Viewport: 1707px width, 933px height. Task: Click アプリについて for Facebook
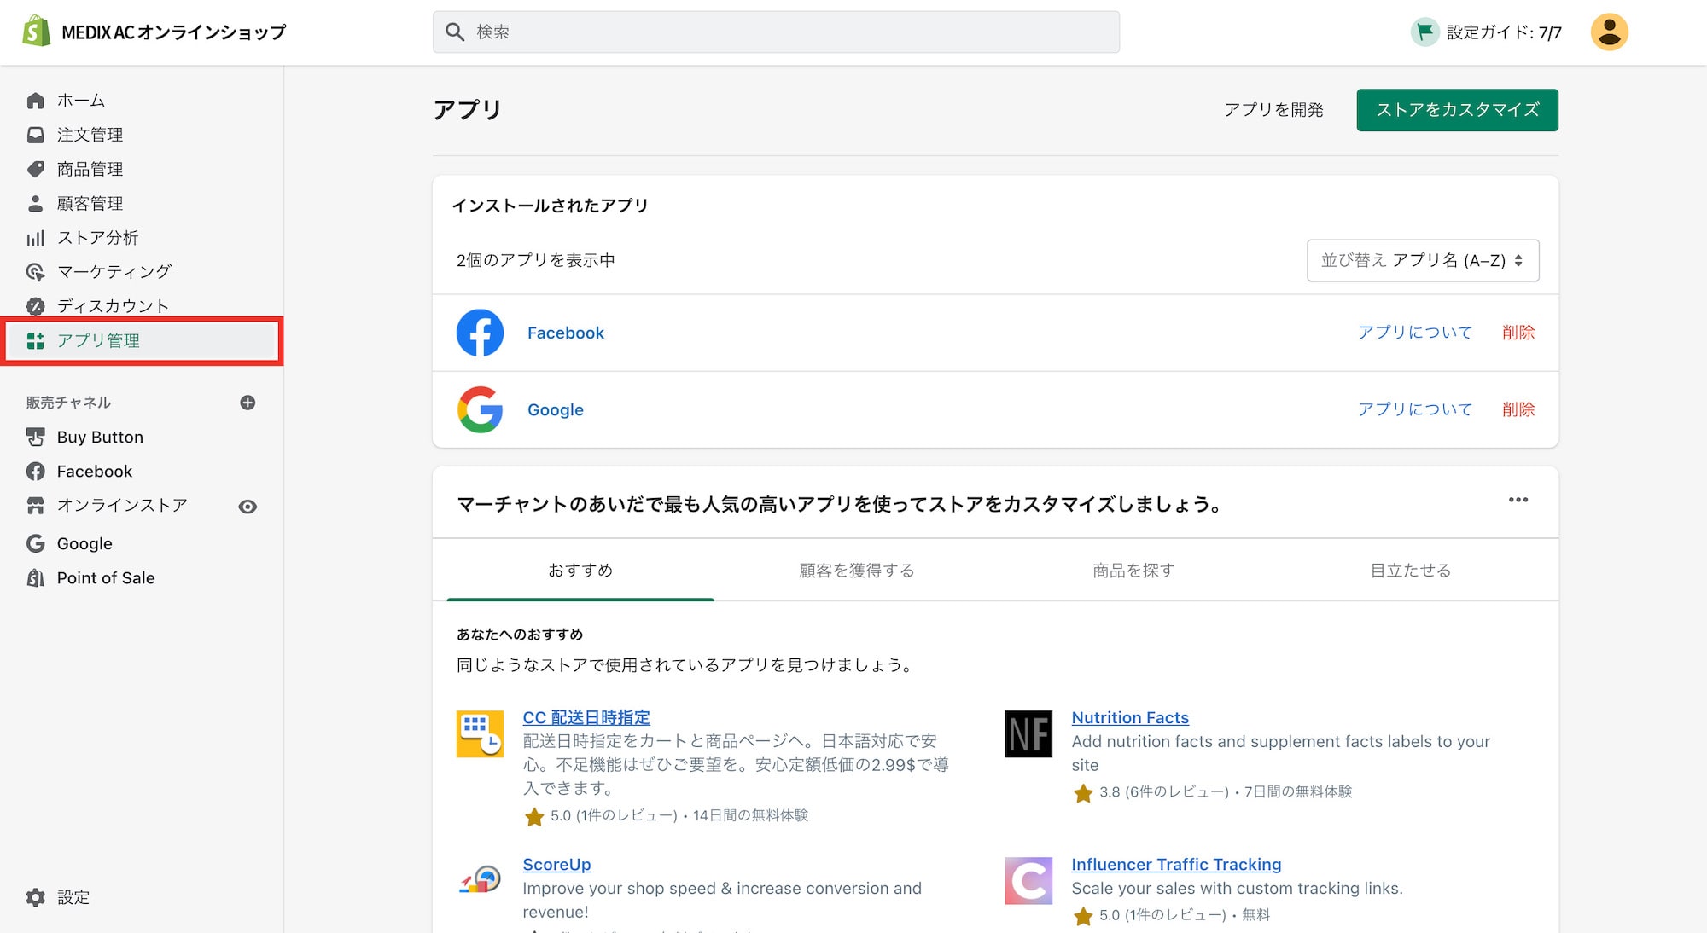(1415, 333)
